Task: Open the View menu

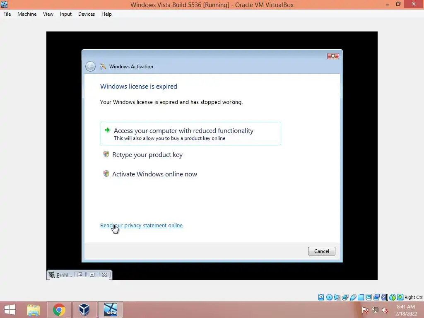Action: click(48, 14)
